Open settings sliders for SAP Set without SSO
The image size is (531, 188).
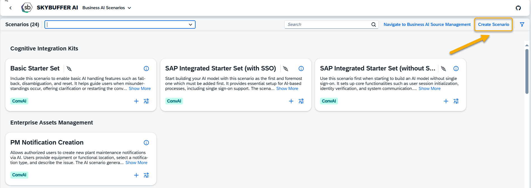click(456, 101)
